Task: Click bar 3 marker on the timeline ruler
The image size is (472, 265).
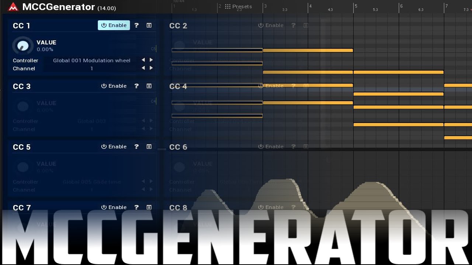Action: 265,6
